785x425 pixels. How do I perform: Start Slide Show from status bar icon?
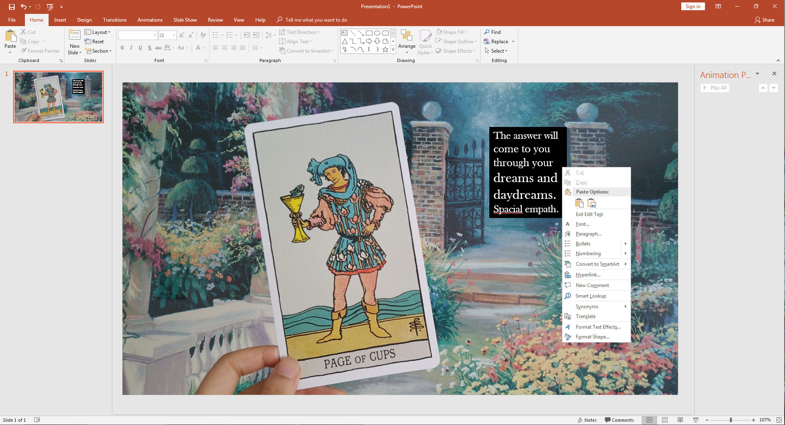pos(696,420)
